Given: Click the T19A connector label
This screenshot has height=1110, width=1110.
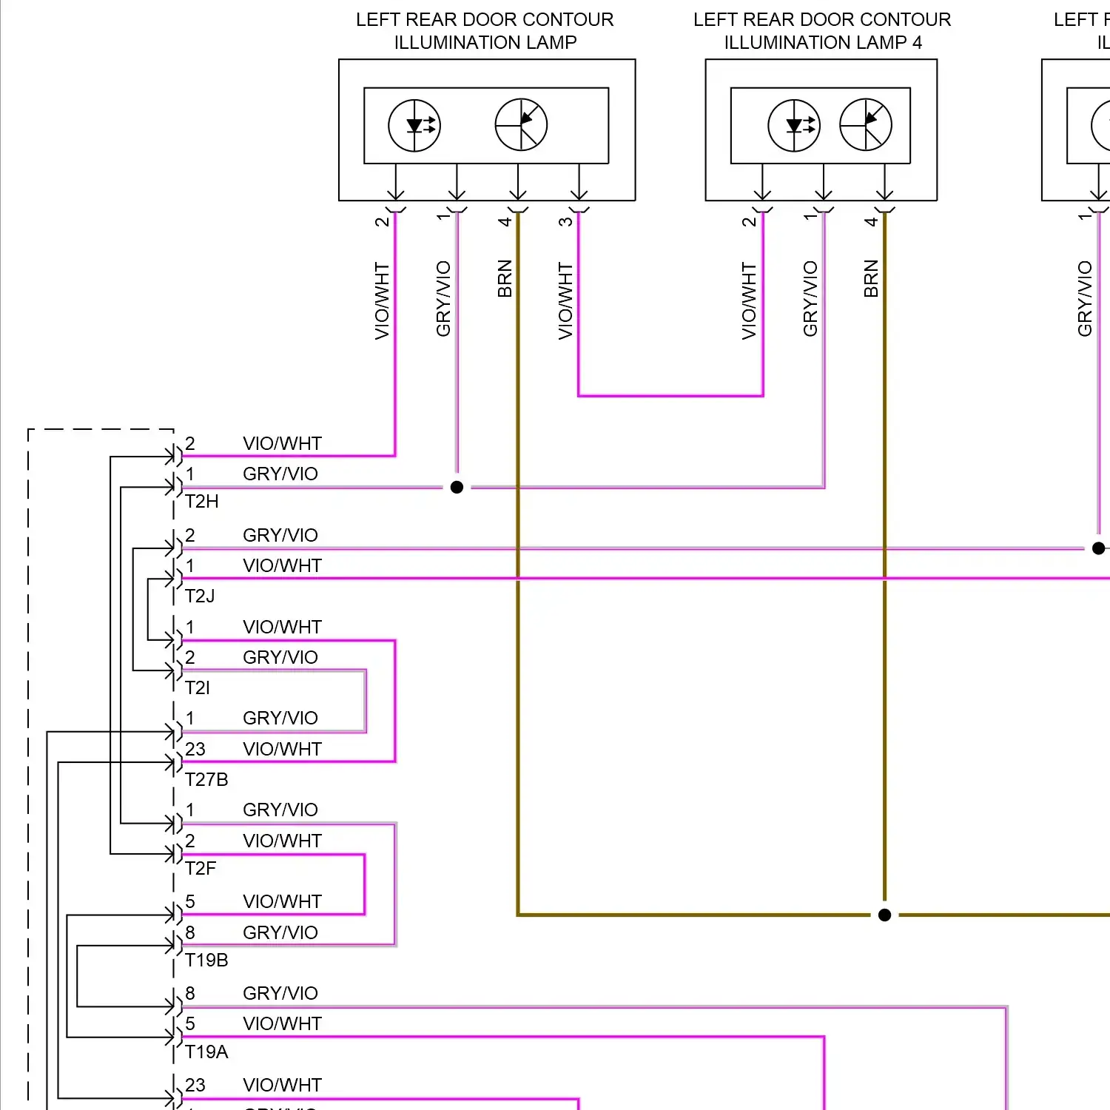Looking at the screenshot, I should coord(206,1052).
